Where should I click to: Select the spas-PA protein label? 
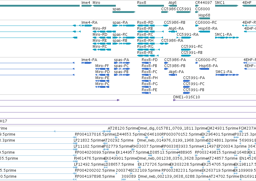click(122, 60)
